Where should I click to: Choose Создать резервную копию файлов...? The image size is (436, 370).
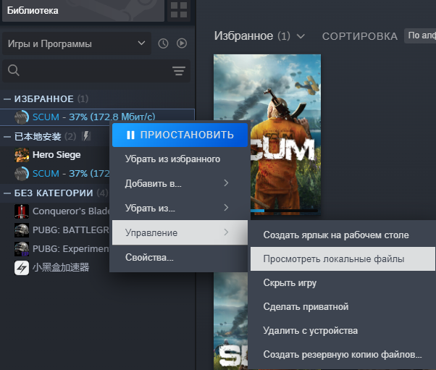(x=343, y=355)
